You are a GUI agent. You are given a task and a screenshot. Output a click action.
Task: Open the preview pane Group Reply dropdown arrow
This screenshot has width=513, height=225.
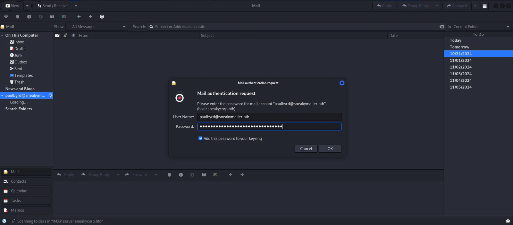click(x=118, y=175)
